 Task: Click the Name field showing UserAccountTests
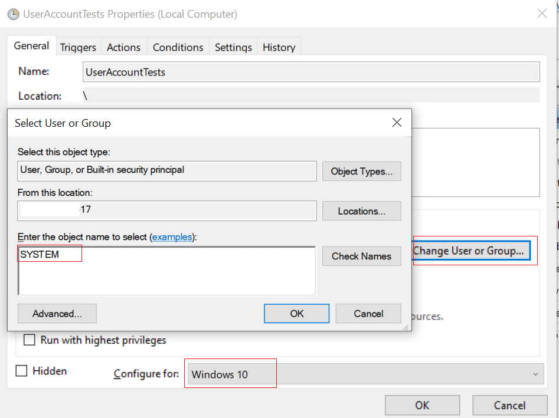pyautogui.click(x=311, y=71)
